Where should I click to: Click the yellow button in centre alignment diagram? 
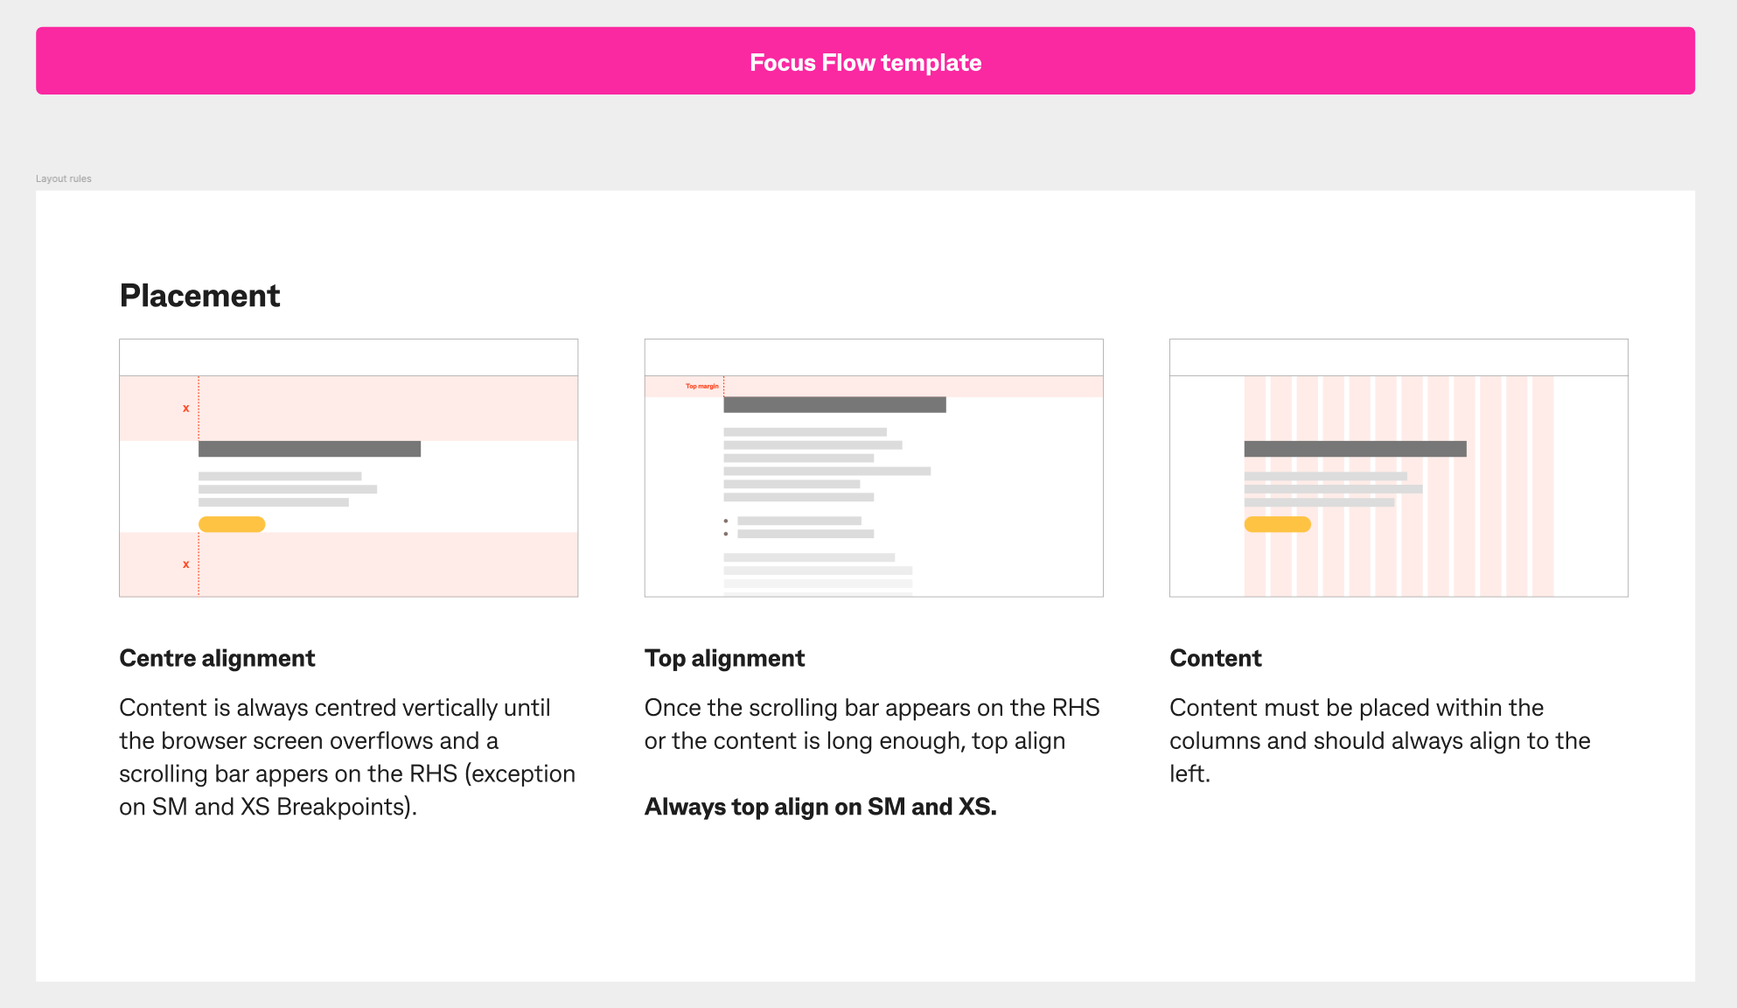tap(232, 524)
